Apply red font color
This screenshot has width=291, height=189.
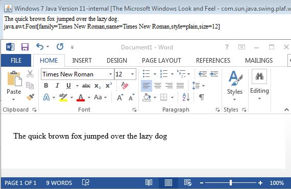click(81, 97)
